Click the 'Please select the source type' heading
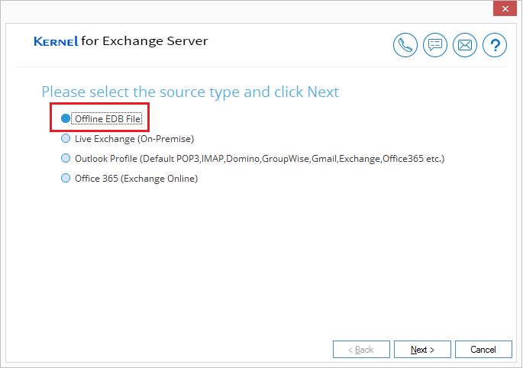Image resolution: width=523 pixels, height=368 pixels. tap(190, 92)
